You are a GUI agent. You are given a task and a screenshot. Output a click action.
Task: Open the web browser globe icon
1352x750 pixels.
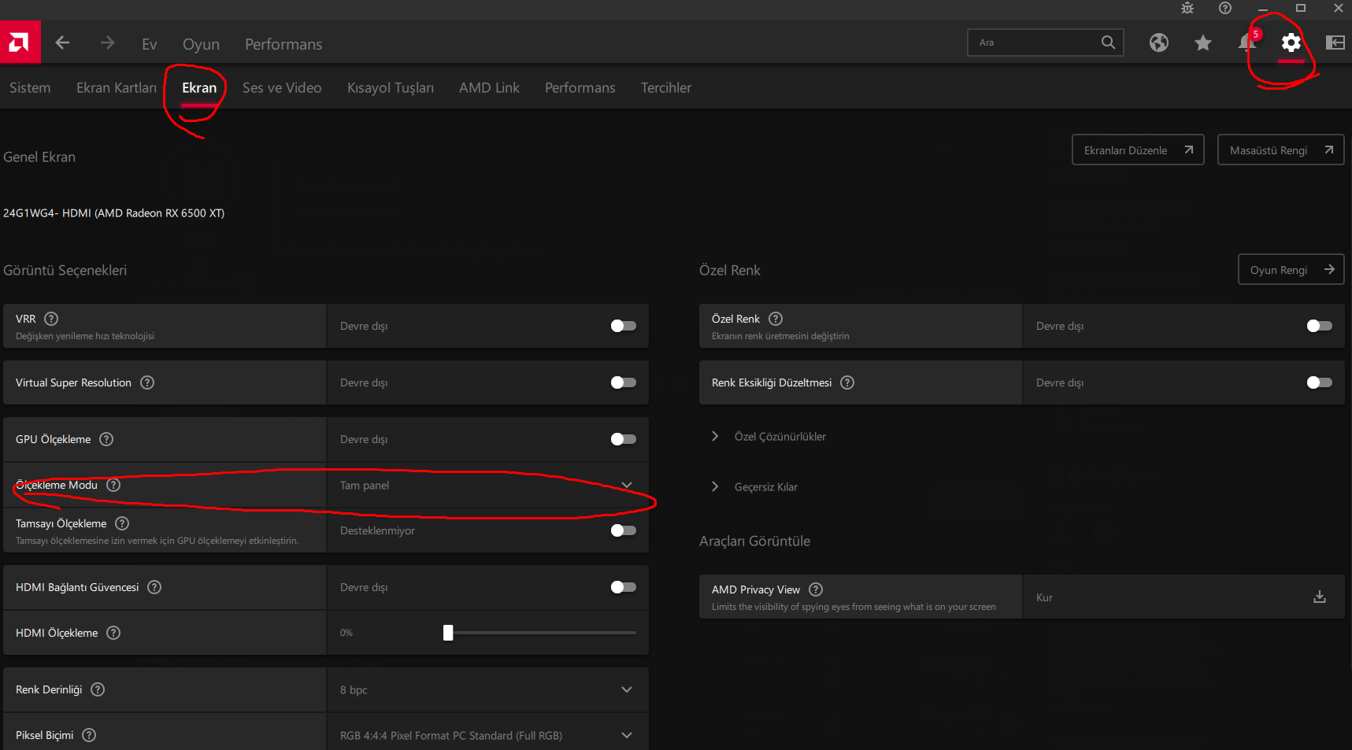tap(1158, 42)
